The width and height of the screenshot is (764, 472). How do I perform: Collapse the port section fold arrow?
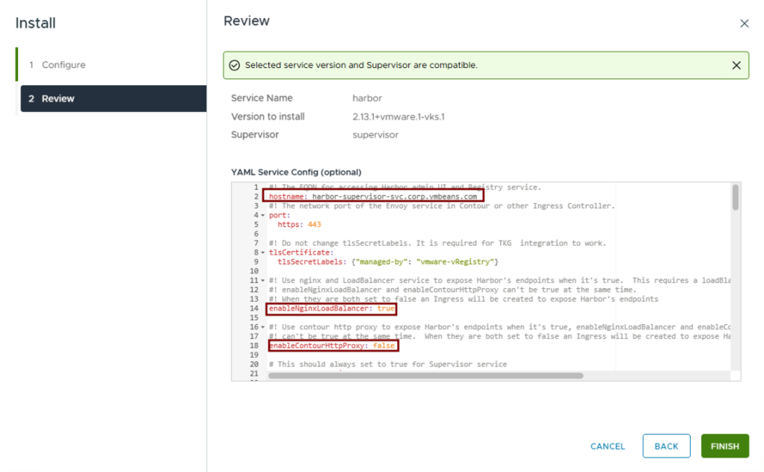(263, 215)
